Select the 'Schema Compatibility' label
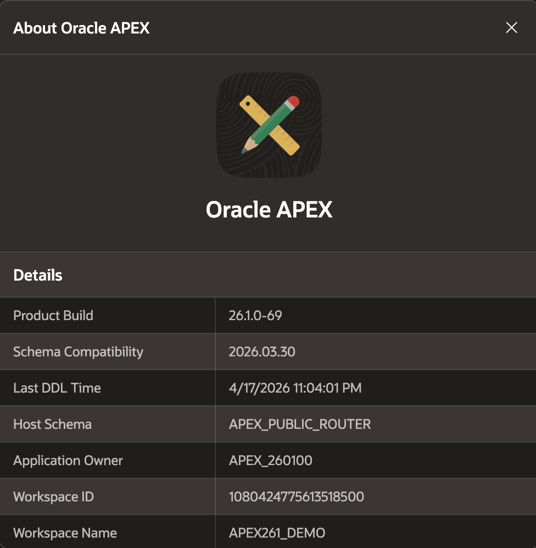Viewport: 536px width, 548px height. coord(79,351)
